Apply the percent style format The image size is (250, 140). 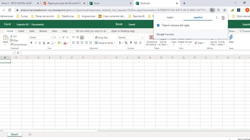click(126, 43)
